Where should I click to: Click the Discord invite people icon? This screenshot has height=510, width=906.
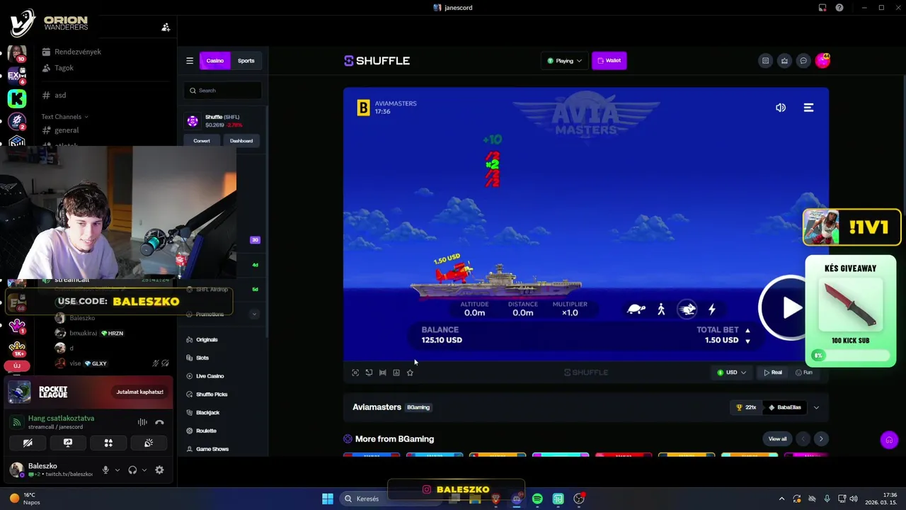point(166,27)
